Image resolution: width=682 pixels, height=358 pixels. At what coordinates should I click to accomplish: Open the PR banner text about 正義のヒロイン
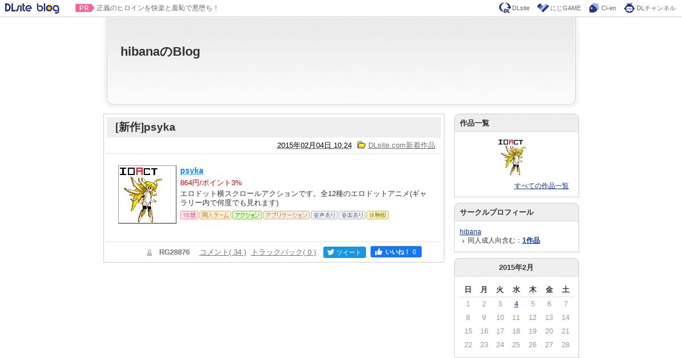(157, 8)
